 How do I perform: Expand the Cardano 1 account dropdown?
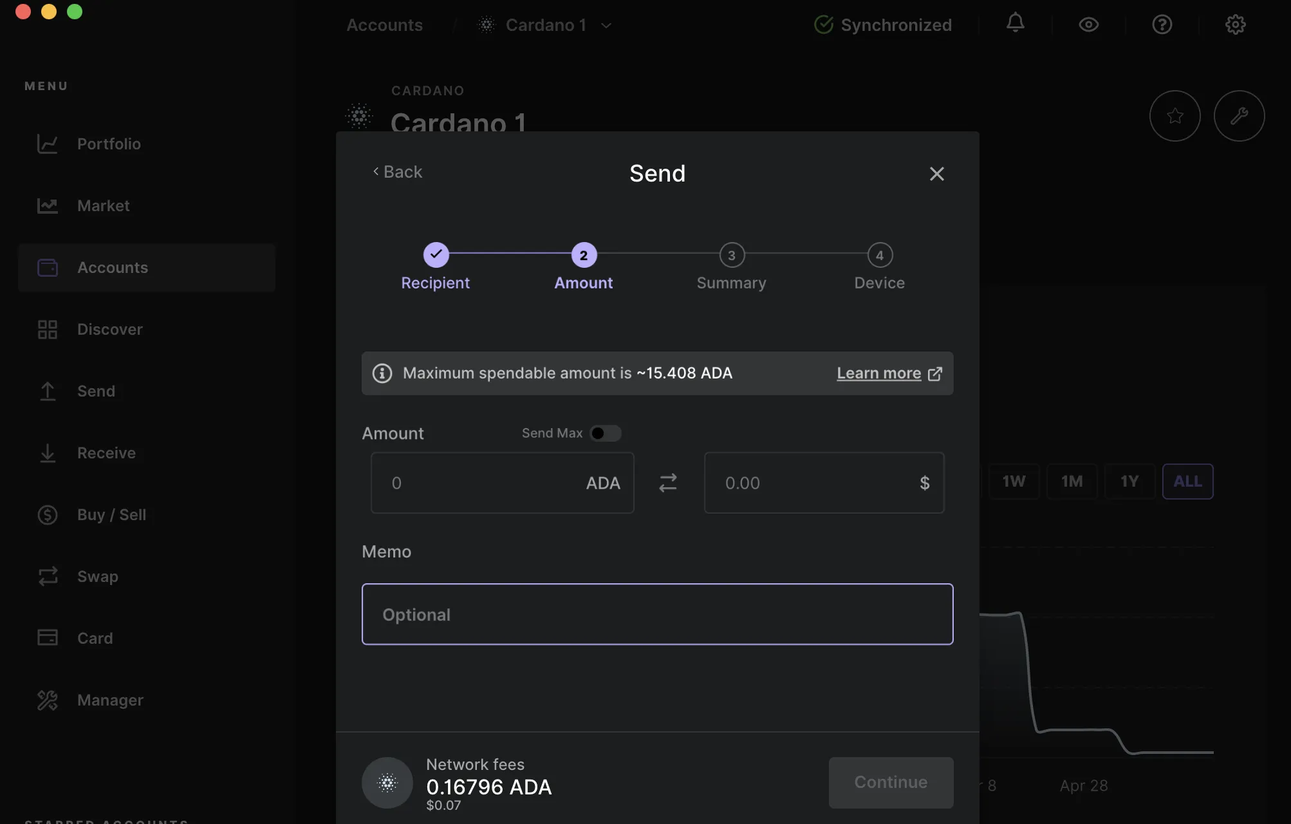coord(607,24)
